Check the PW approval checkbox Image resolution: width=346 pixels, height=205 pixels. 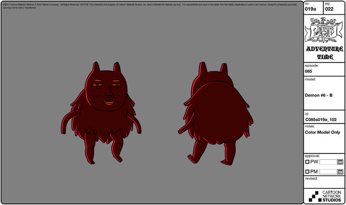point(307,162)
